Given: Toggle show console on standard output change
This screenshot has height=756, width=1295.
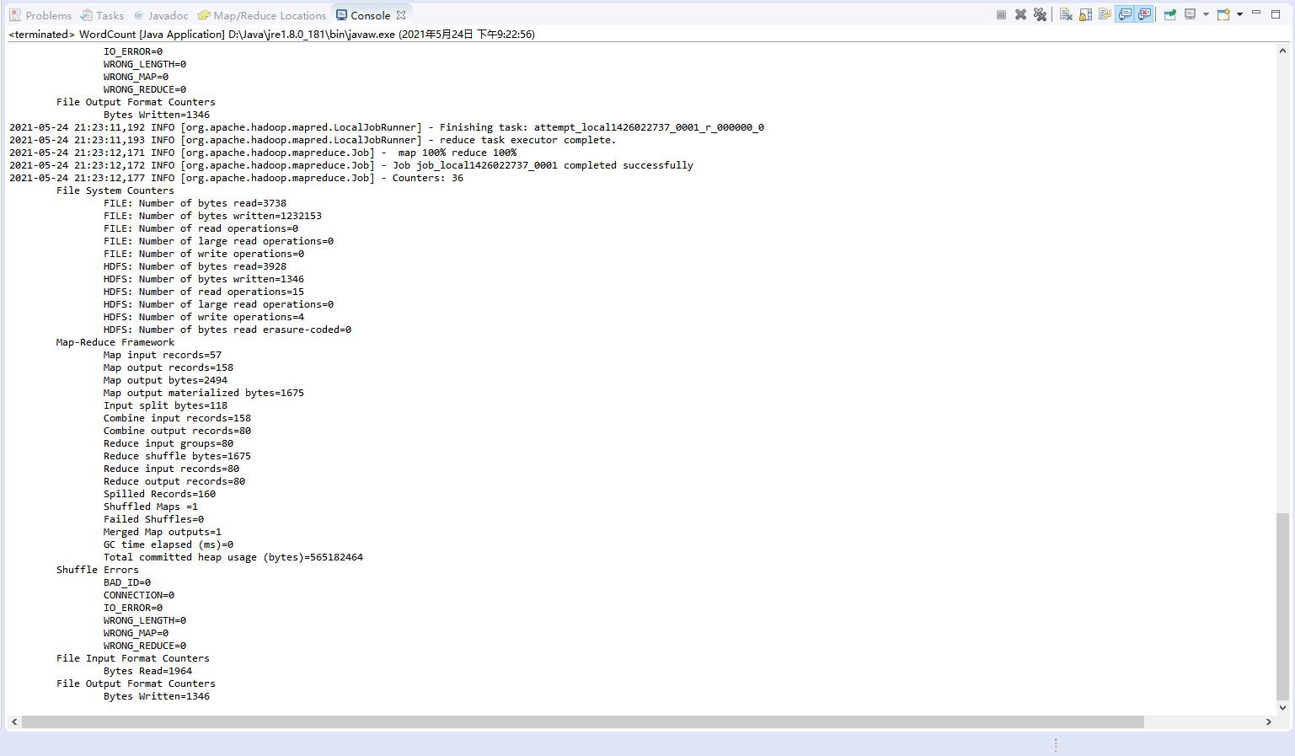Looking at the screenshot, I should (x=1125, y=14).
